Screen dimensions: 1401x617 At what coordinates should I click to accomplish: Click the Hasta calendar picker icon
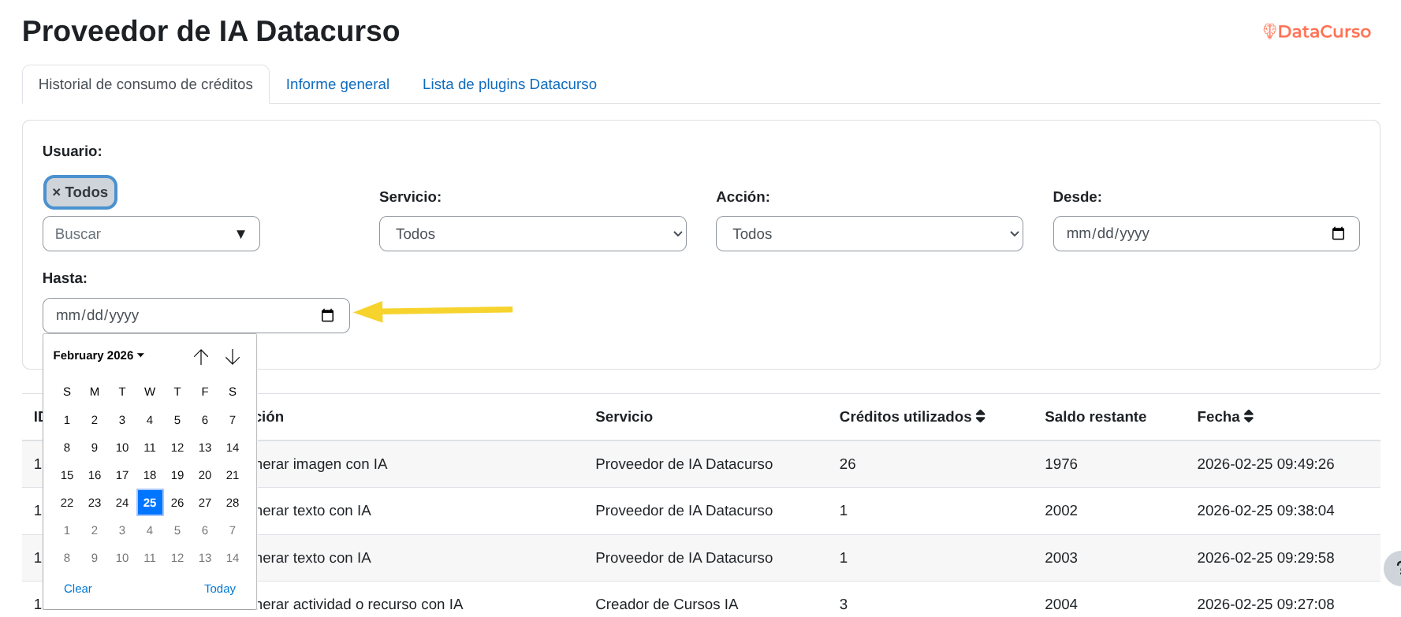point(327,316)
